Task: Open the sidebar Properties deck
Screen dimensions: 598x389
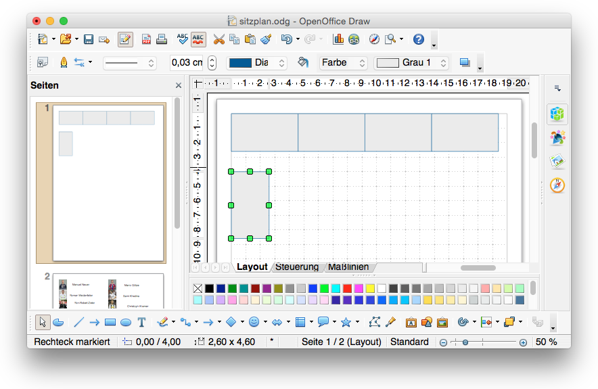Action: [557, 114]
